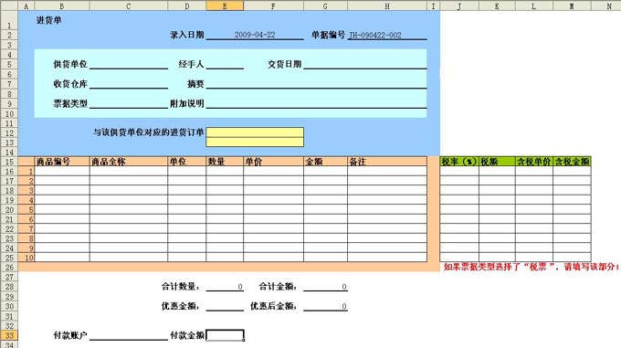
Task: Click the 税率 (%) header cell
Action: tap(459, 162)
